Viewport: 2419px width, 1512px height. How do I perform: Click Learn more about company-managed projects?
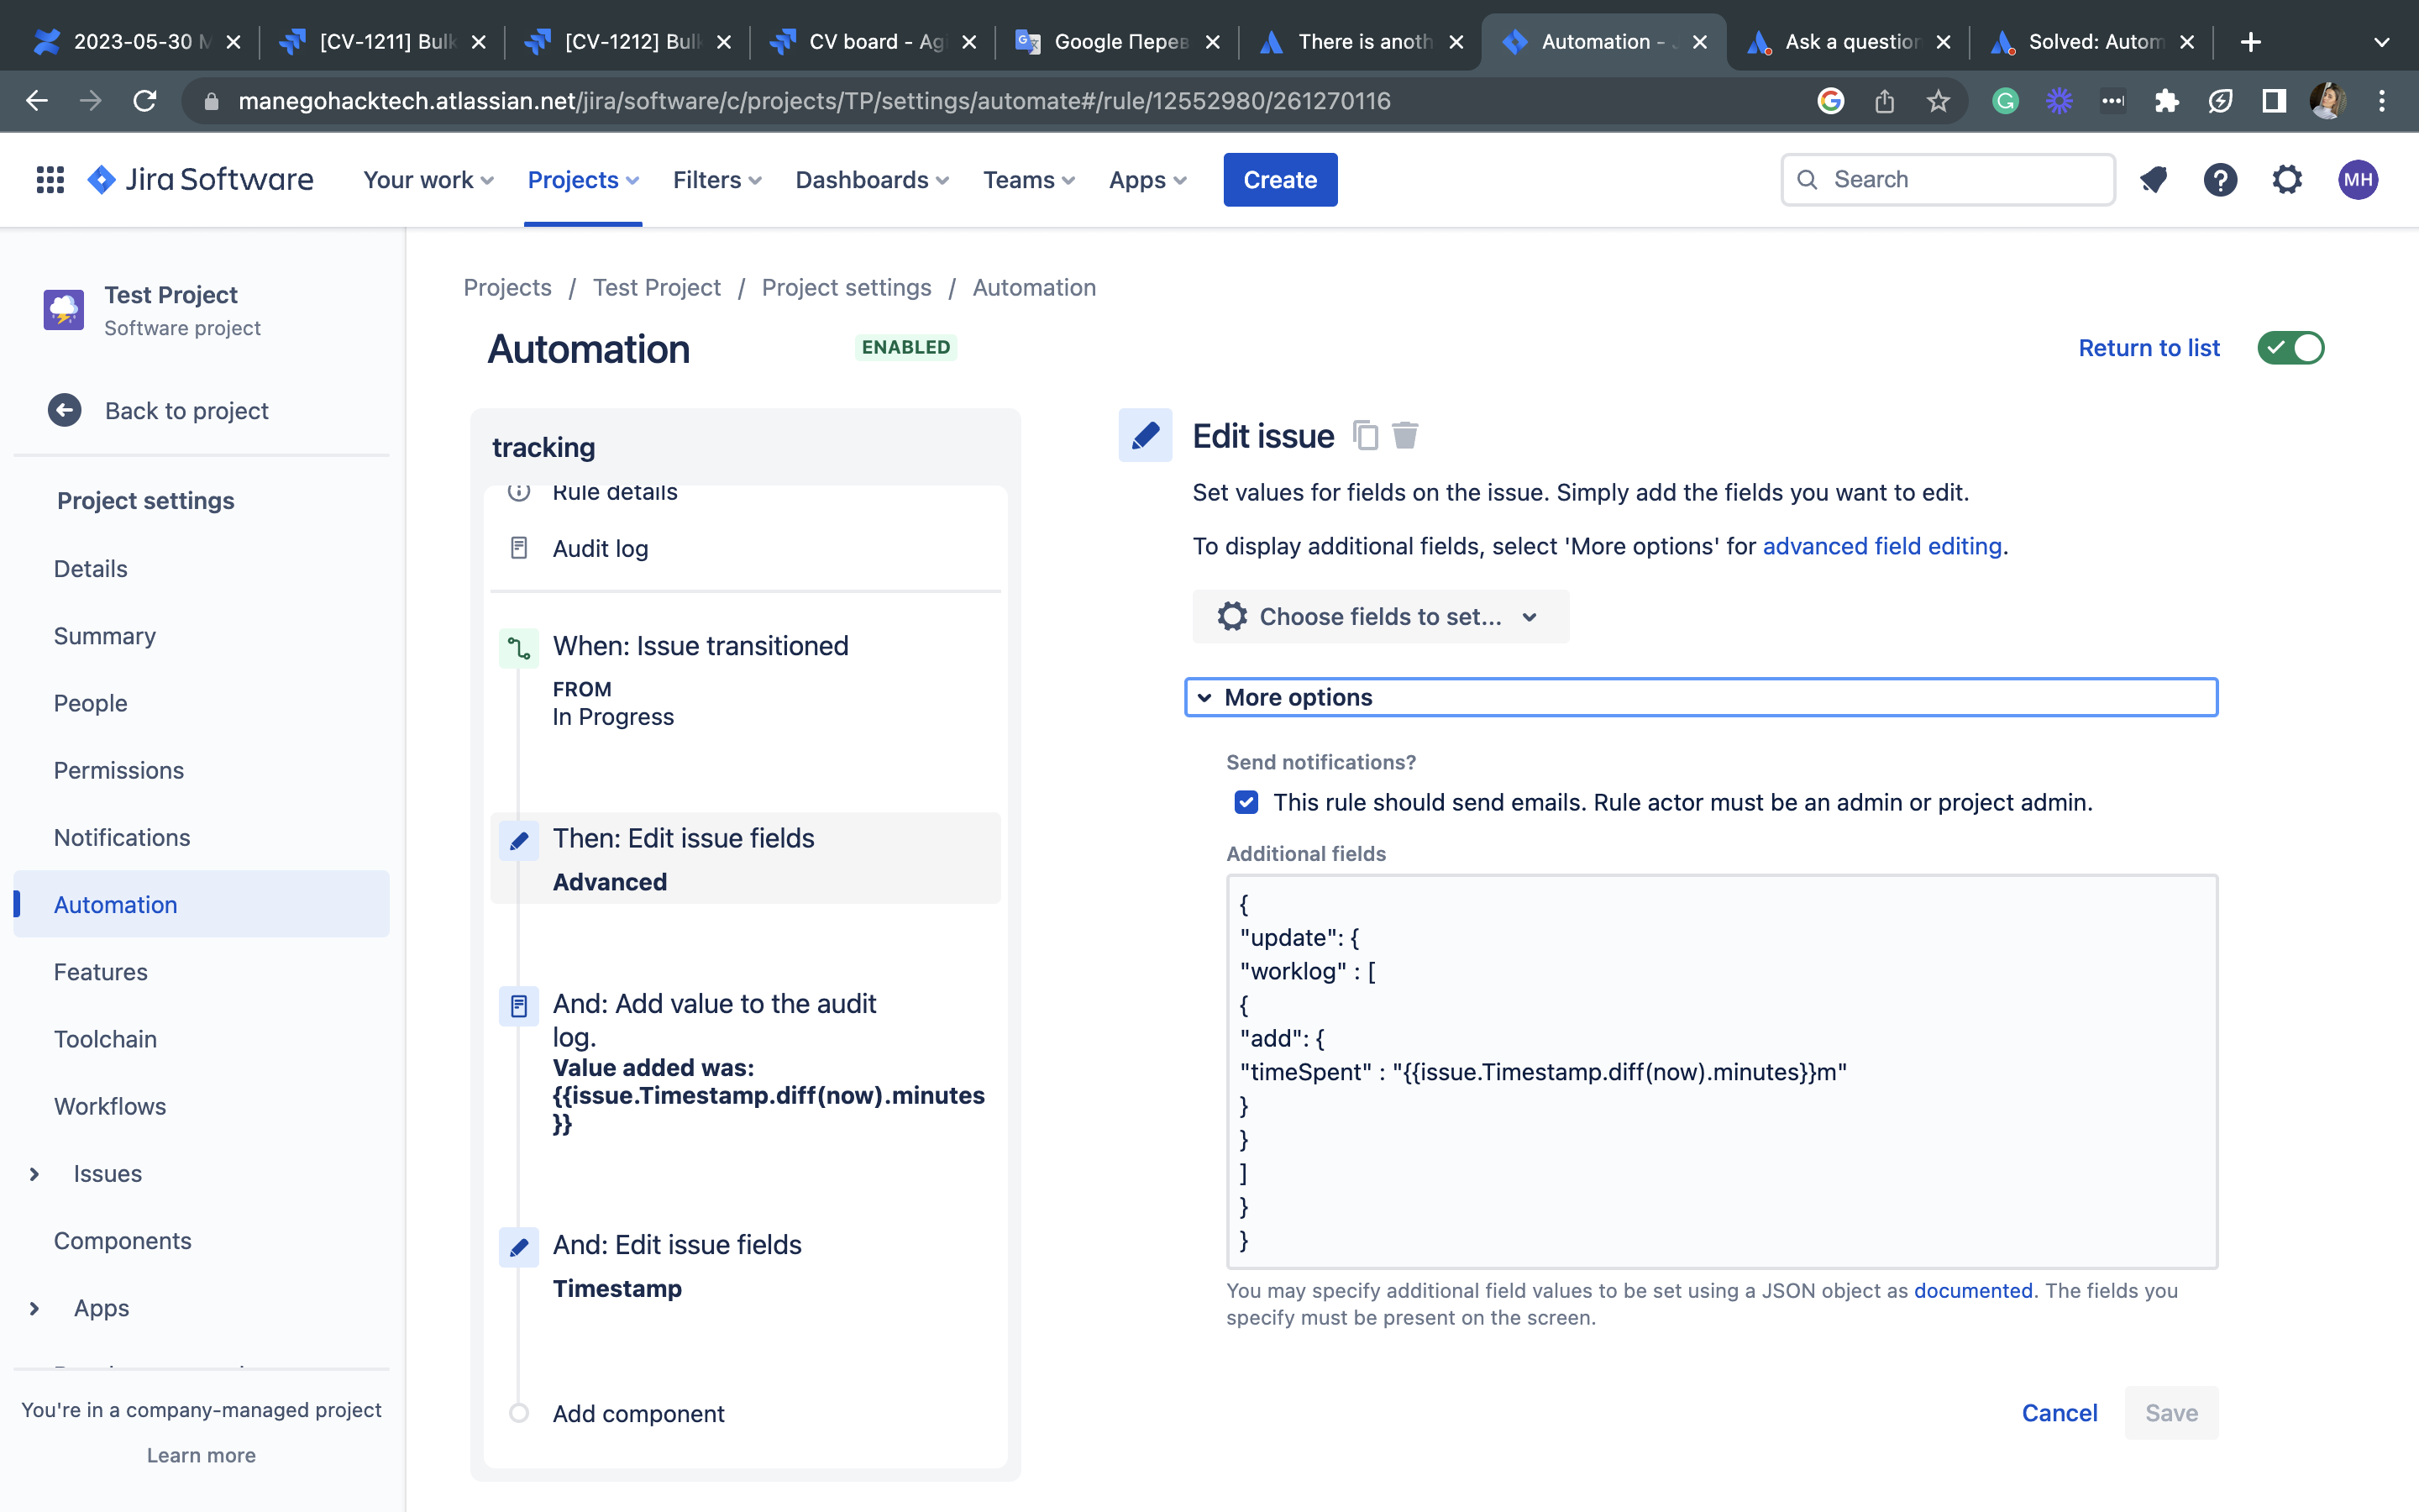201,1455
